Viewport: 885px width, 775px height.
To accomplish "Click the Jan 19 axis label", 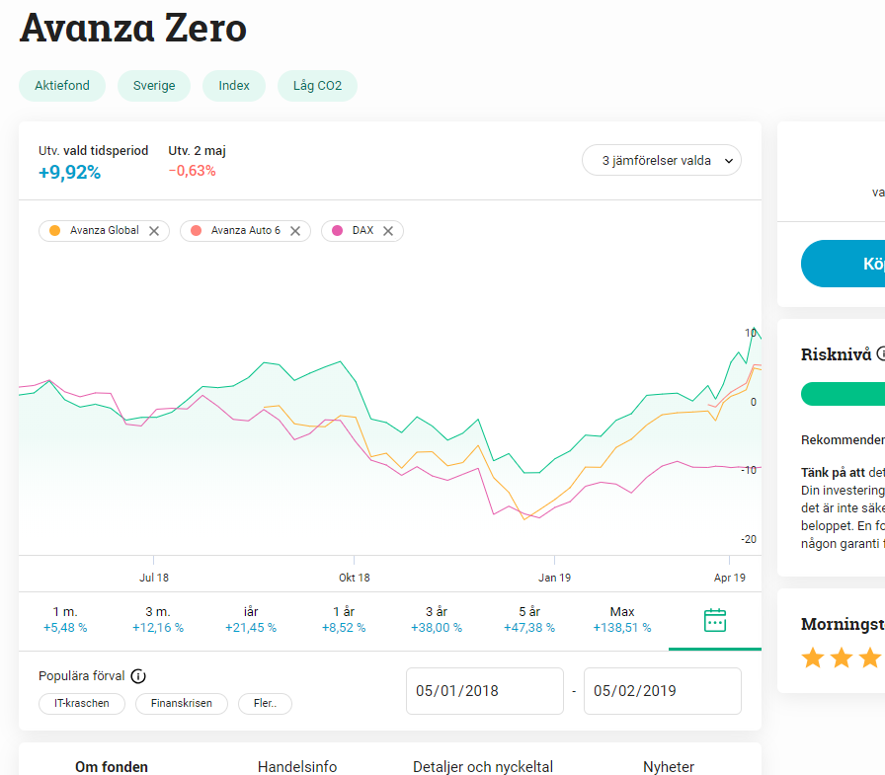I will [x=554, y=578].
